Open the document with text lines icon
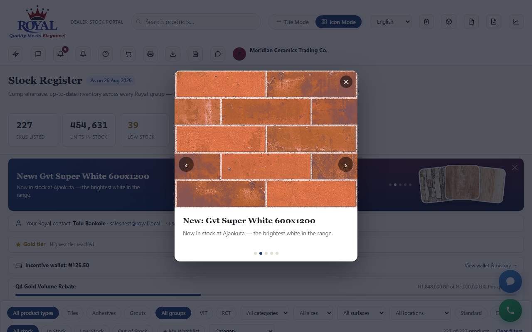The width and height of the screenshot is (532, 332). (x=471, y=22)
